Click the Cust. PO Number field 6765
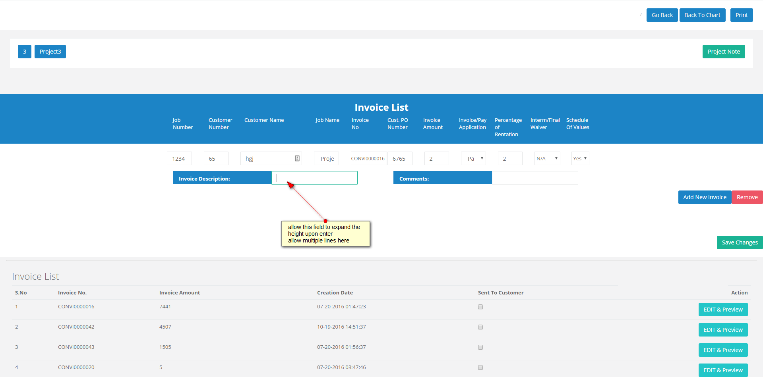Screen dimensions: 763x377 click(x=400, y=158)
